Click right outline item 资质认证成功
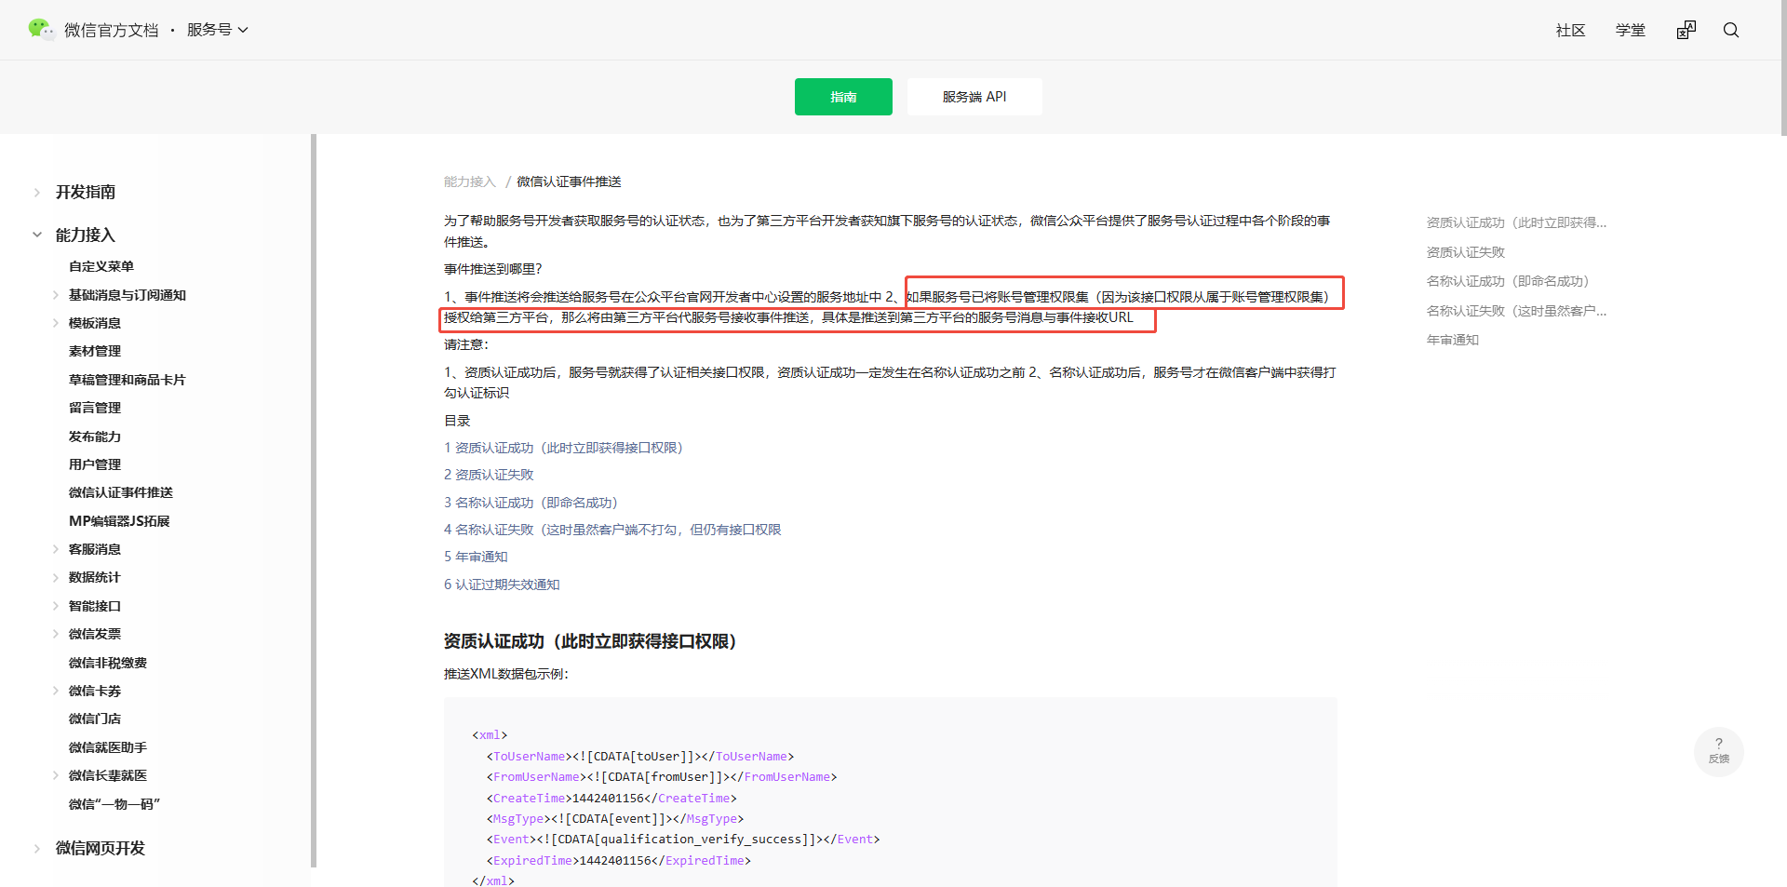 coord(1516,222)
